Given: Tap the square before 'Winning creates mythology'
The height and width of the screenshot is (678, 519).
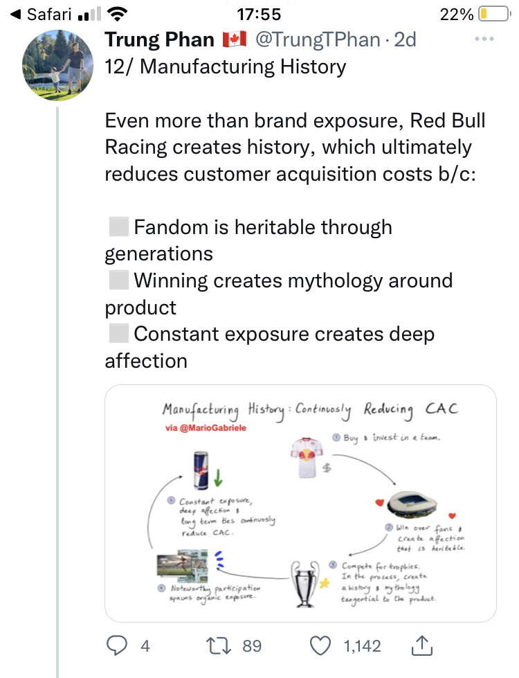Looking at the screenshot, I should pyautogui.click(x=118, y=280).
